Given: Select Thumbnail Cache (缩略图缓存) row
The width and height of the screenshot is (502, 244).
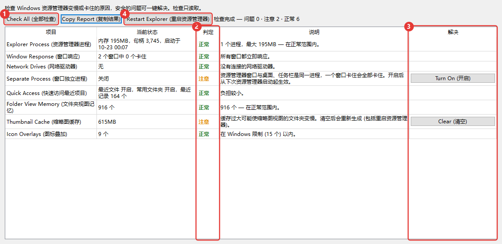Looking at the screenshot, I should pyautogui.click(x=251, y=122).
